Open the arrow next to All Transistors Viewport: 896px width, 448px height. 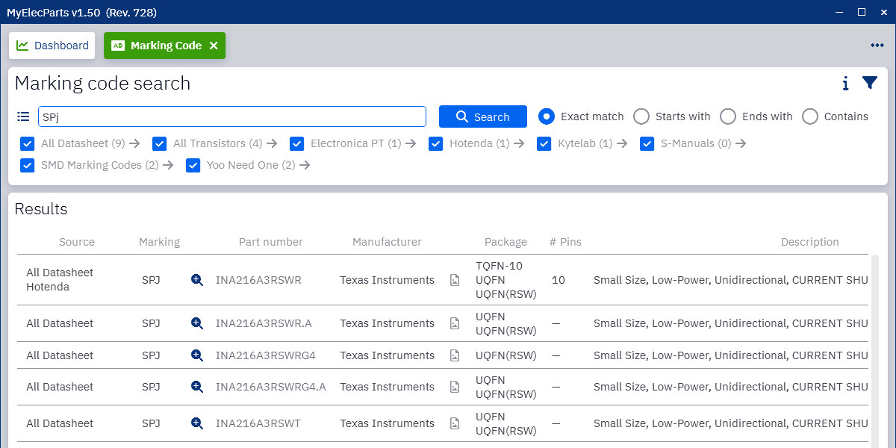(x=272, y=143)
